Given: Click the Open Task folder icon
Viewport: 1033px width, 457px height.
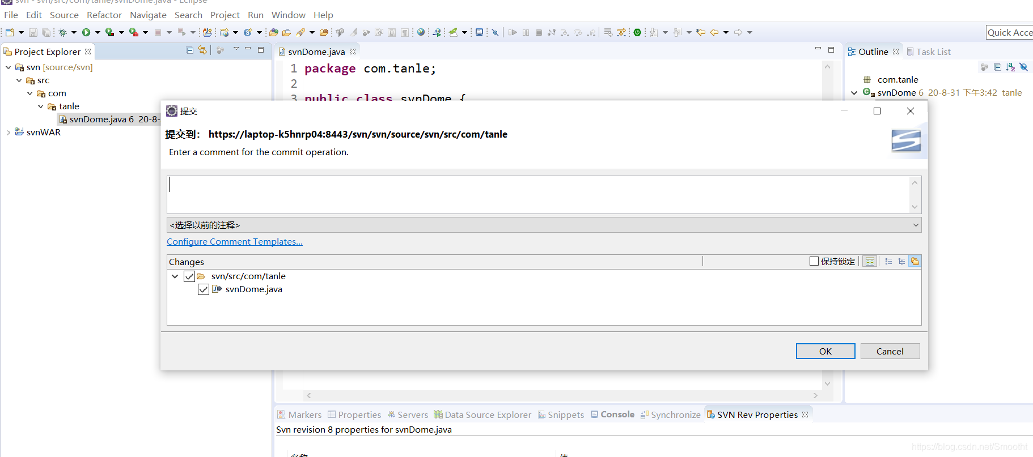Looking at the screenshot, I should [x=287, y=32].
